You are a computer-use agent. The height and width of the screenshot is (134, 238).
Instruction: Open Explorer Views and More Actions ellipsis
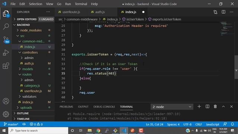click(48, 12)
